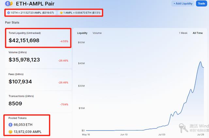Viewport: 209px width, 138px height.
Task: Select the 1 Week time range
Action: [183, 33]
